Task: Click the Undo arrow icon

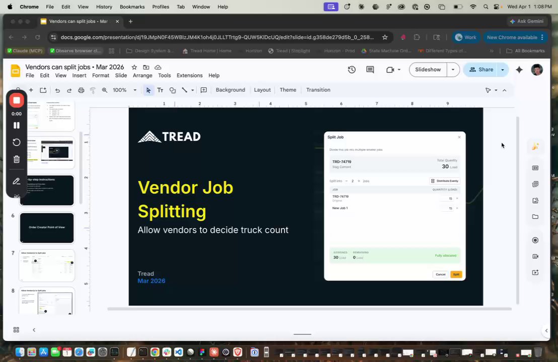Action: [x=57, y=90]
